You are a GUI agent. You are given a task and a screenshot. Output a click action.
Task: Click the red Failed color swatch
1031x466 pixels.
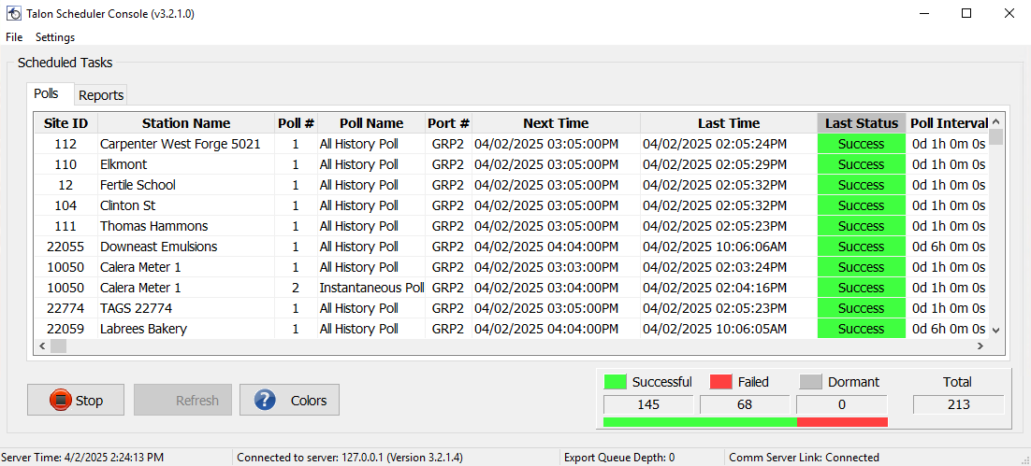pyautogui.click(x=720, y=382)
